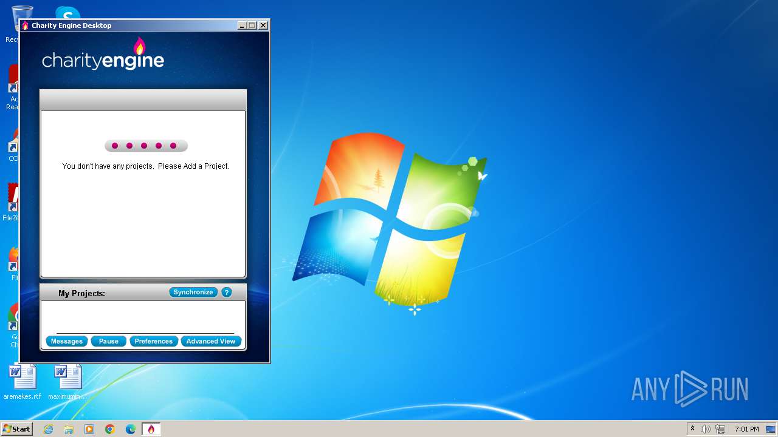This screenshot has height=437, width=778.
Task: Close the Charity Engine Desktop window
Action: point(263,25)
